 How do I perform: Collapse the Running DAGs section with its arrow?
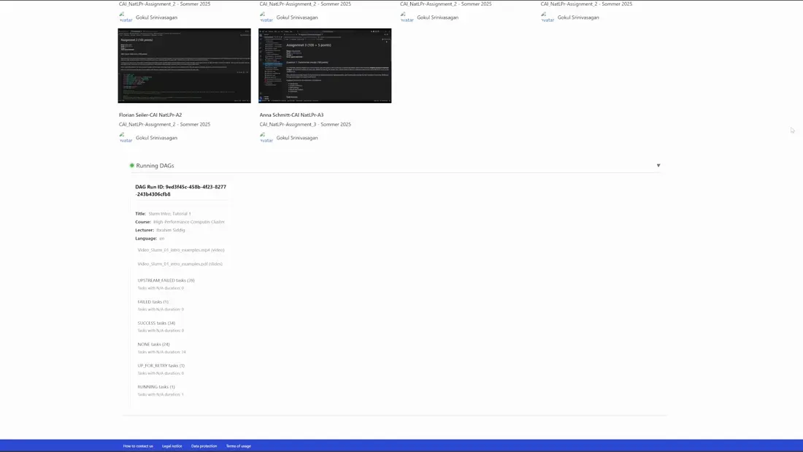pyautogui.click(x=658, y=166)
